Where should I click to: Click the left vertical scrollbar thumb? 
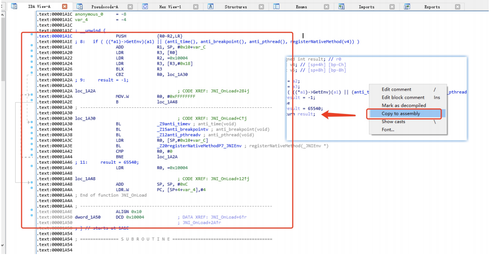pos(3,48)
